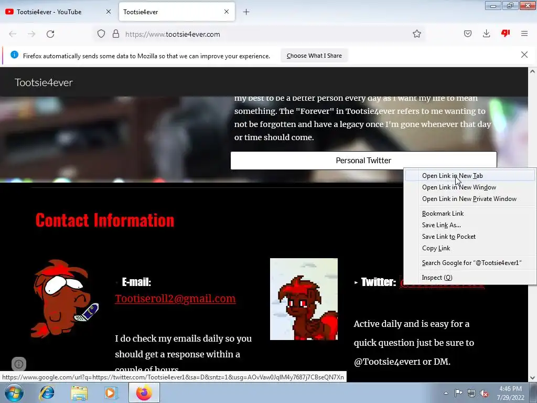Search Google for "@Tootsie4ever1"
The width and height of the screenshot is (537, 403).
coord(470,263)
